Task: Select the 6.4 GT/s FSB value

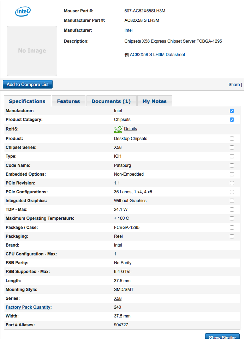Action: (122, 272)
